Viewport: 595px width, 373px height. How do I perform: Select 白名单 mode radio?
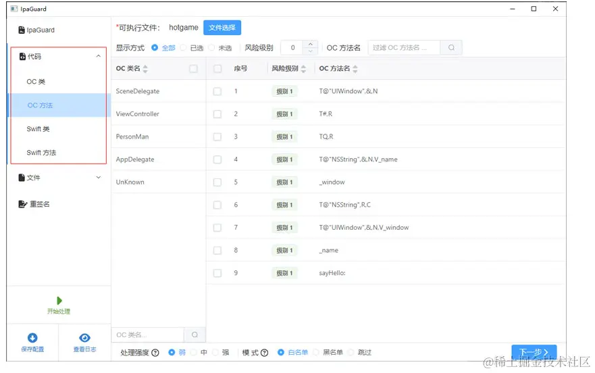(x=281, y=352)
